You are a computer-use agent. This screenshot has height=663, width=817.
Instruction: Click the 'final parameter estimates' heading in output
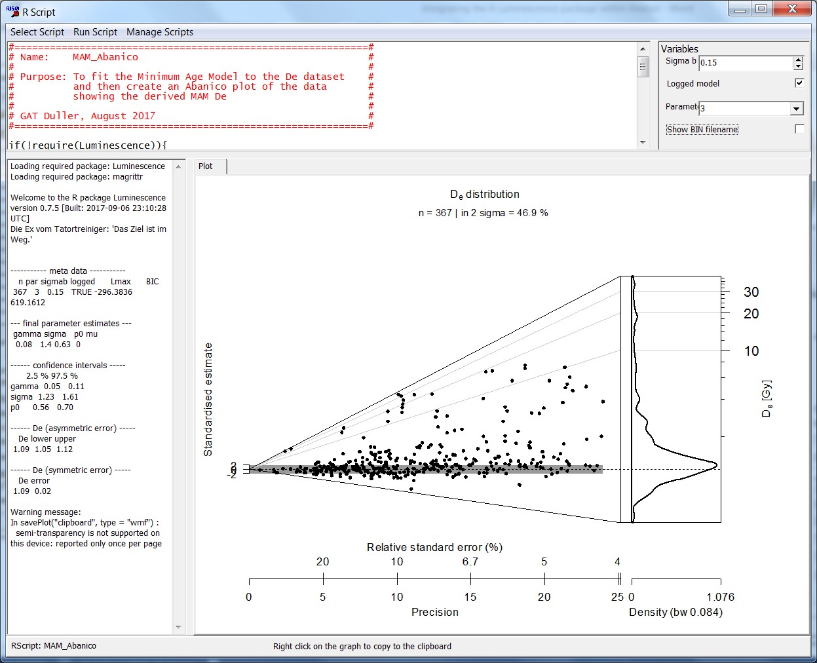point(71,324)
